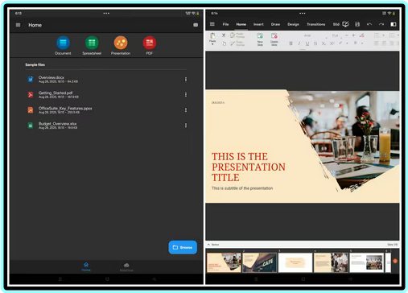Select slide 3 thumbnail
Image resolution: width=408 pixels, height=293 pixels.
(x=295, y=262)
